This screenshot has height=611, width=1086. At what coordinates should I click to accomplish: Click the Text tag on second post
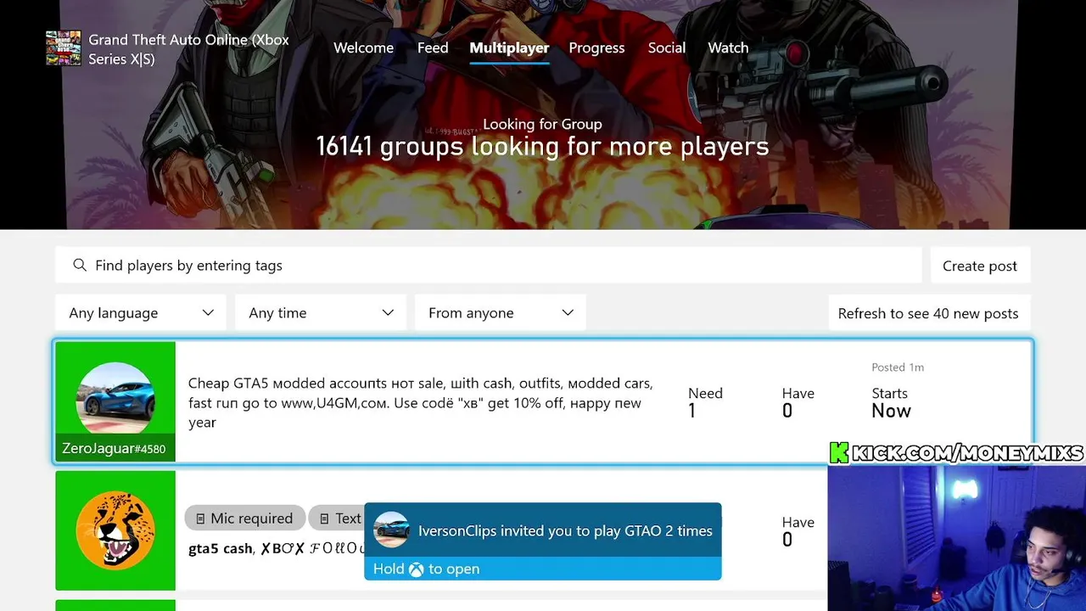click(337, 519)
